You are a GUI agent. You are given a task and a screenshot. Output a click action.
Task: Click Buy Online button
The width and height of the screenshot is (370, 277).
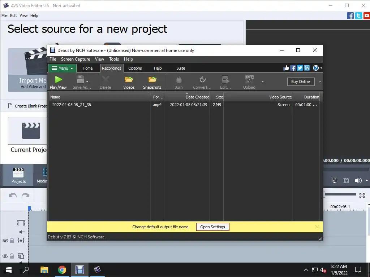301,82
